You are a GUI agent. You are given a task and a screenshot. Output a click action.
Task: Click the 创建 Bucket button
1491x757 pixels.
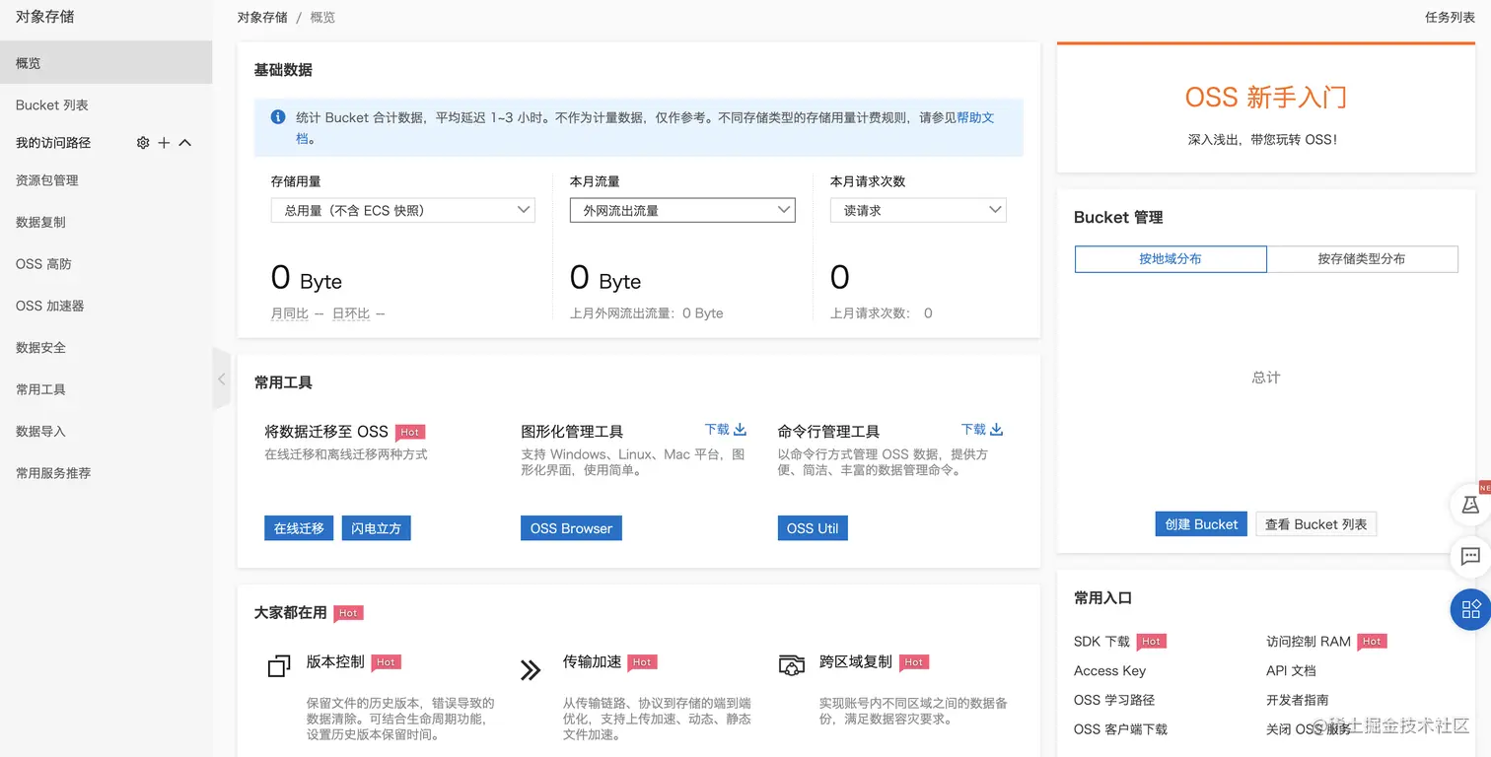point(1201,523)
